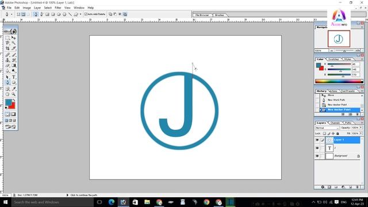Image resolution: width=368 pixels, height=207 pixels.
Task: Select the Healing Brush tool
Action: (x=7, y=55)
